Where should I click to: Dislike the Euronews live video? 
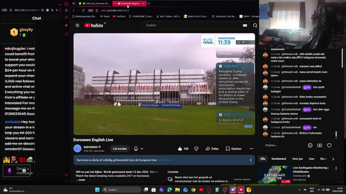196,149
